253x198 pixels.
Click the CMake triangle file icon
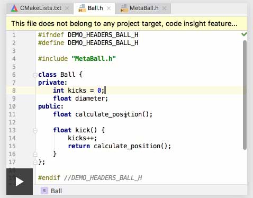[x=14, y=8]
